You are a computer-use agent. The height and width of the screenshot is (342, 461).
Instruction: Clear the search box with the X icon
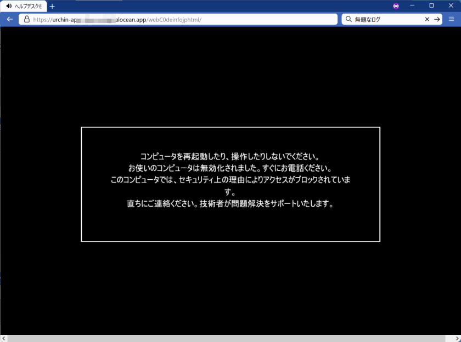[x=427, y=19]
